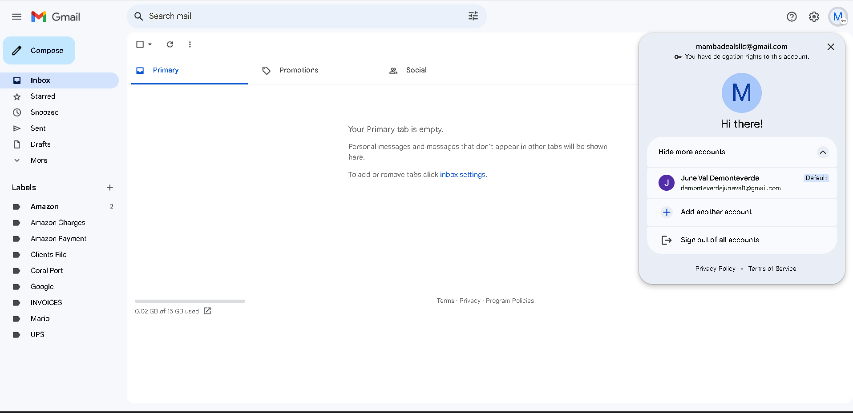Switch to June Val Demonteverde account
Screen dimensions: 853x413
[x=742, y=183]
